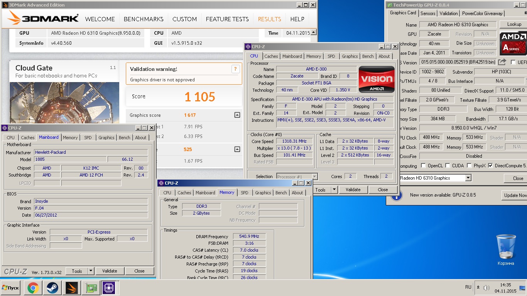The height and width of the screenshot is (296, 527).
Task: Click the Lookup button in GPU-Z
Action: click(514, 24)
